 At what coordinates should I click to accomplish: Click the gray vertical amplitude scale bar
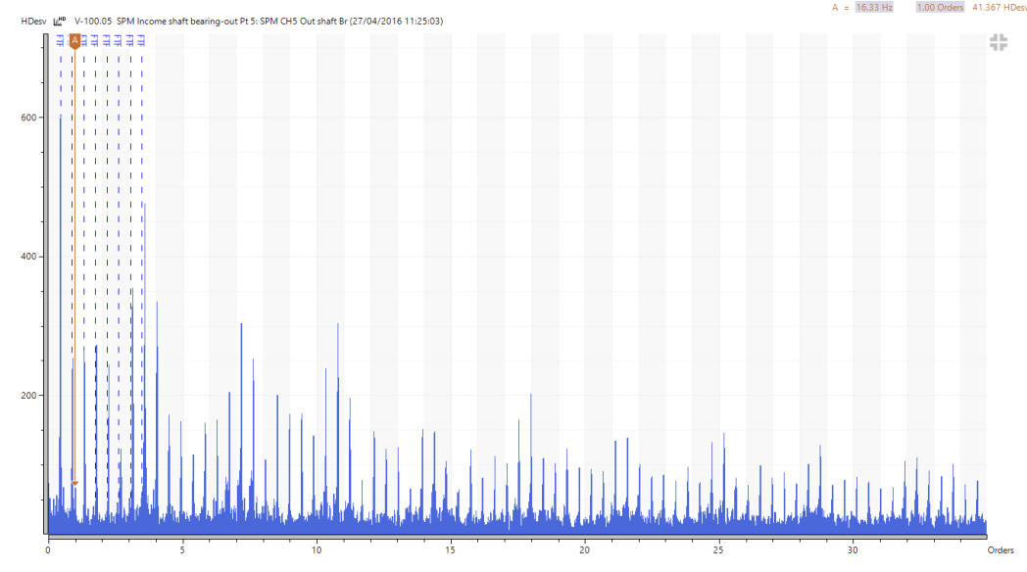(45, 284)
